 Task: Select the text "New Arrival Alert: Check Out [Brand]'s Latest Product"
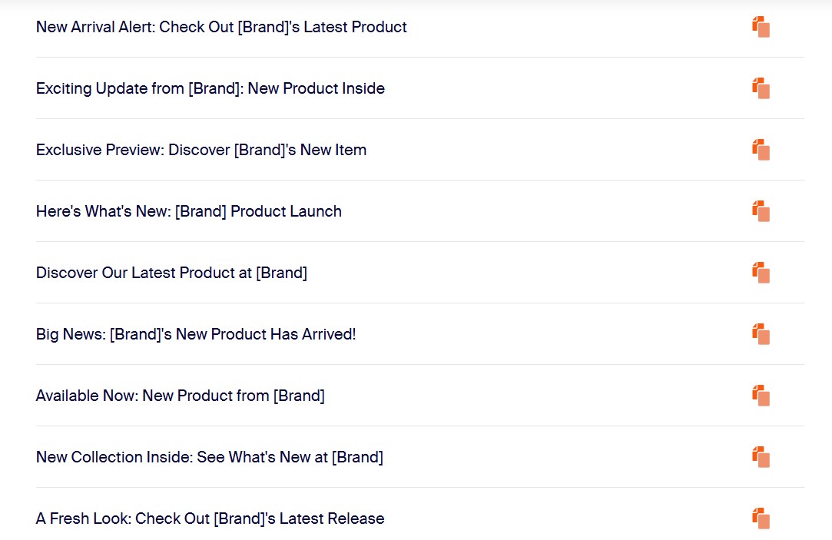(x=221, y=27)
